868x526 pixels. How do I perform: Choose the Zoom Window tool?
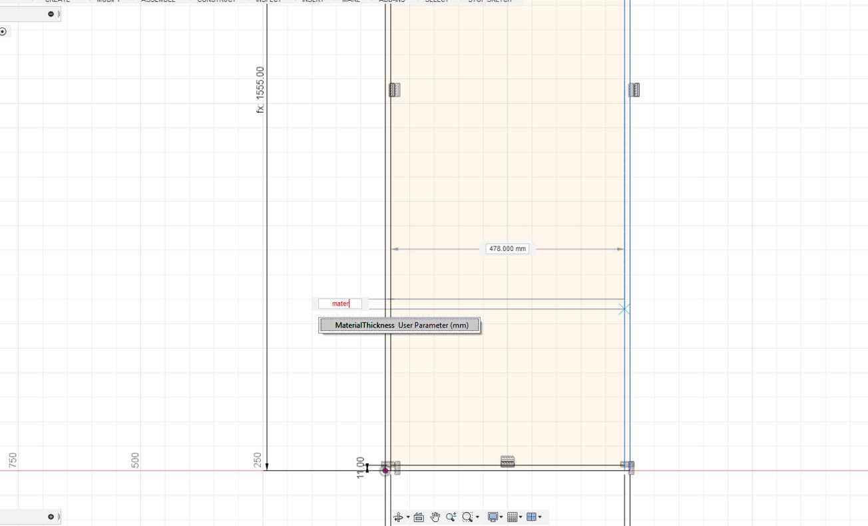(467, 517)
